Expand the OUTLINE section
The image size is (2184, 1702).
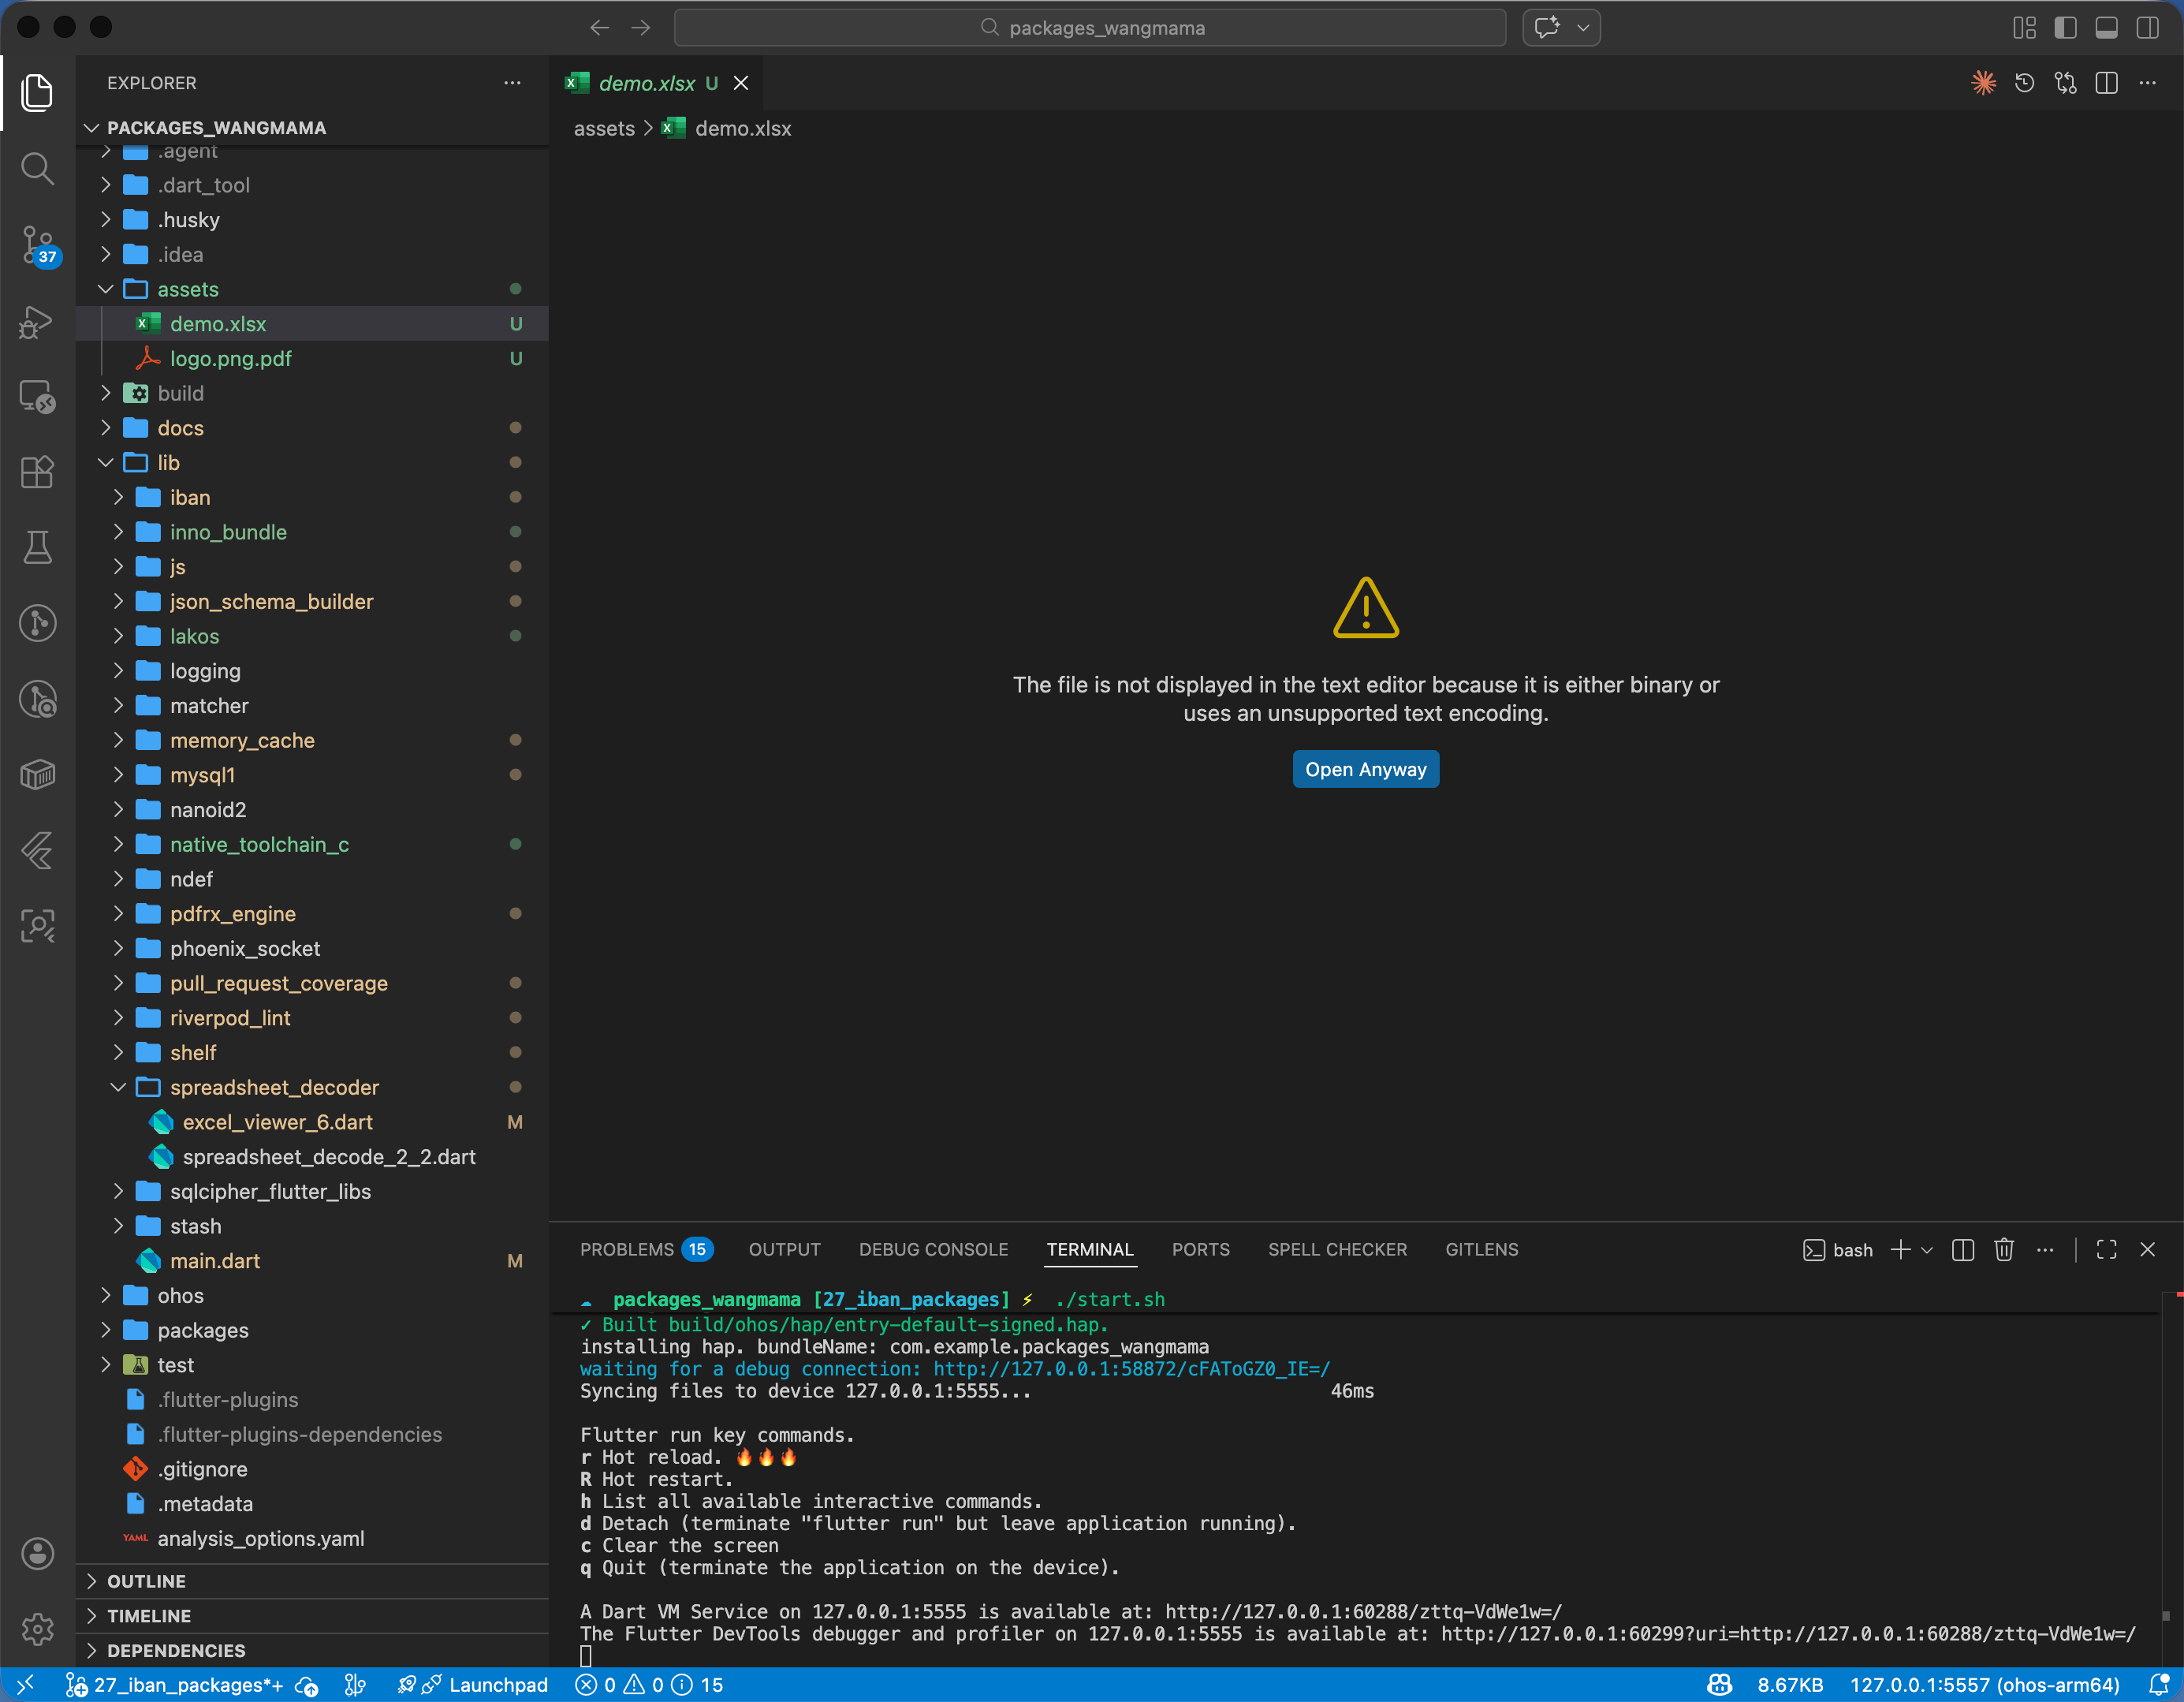(146, 1581)
